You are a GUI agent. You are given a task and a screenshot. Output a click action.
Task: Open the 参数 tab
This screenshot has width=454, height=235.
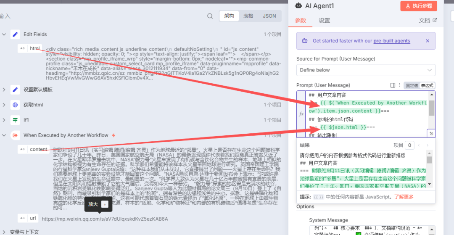click(300, 21)
